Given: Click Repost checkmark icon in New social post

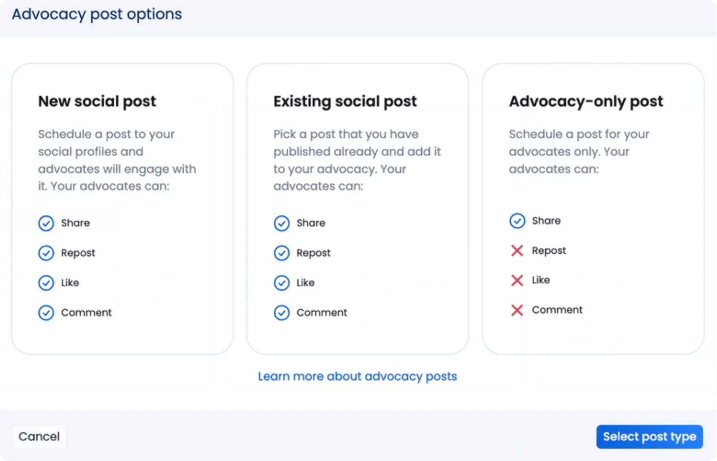Looking at the screenshot, I should pyautogui.click(x=46, y=253).
